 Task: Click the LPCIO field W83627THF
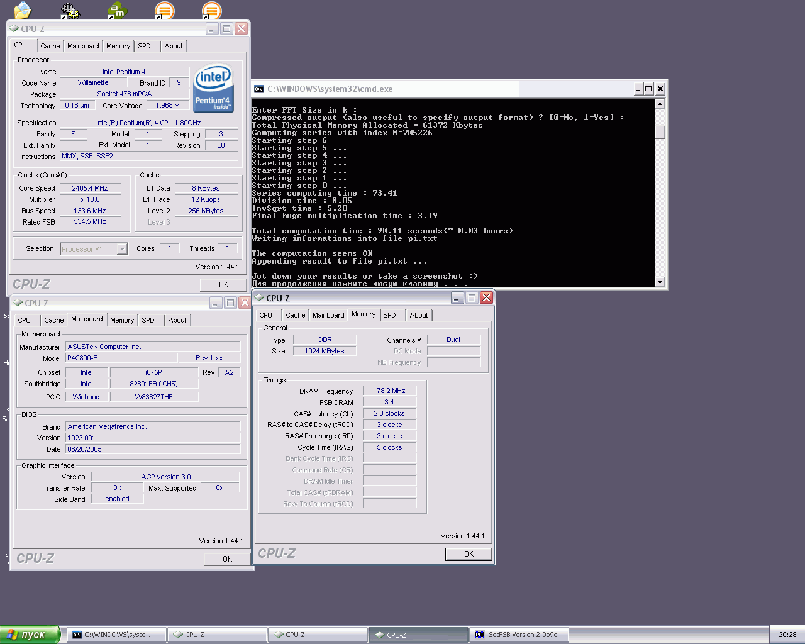[x=154, y=397]
